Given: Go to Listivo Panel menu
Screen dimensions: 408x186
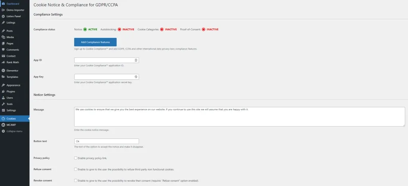Looking at the screenshot, I should (15, 16).
